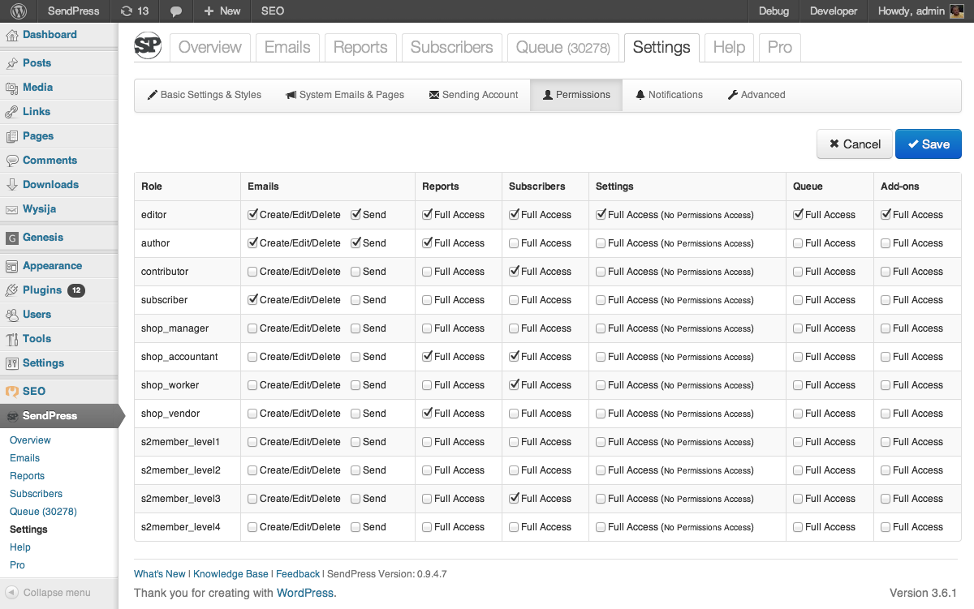
Task: Switch to the Emails tab
Action: 287,47
